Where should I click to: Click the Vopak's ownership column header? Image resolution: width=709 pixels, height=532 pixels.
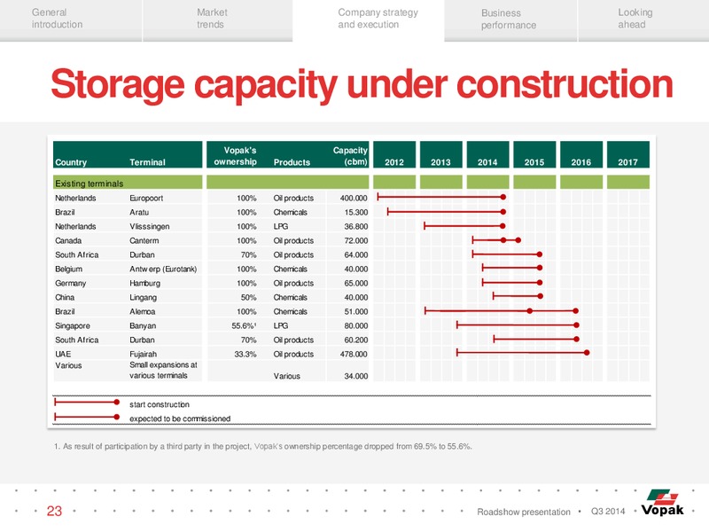(x=236, y=156)
